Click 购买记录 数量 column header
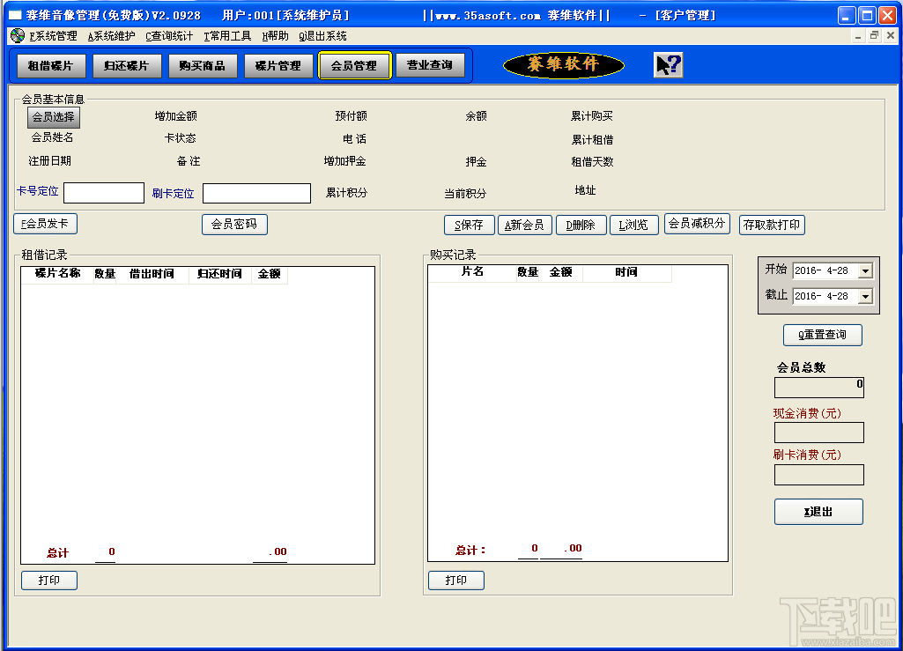This screenshot has height=651, width=903. (528, 272)
